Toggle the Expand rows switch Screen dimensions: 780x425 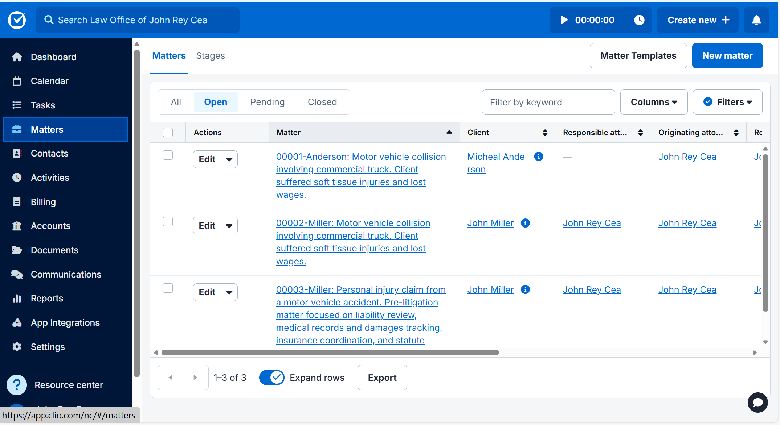(271, 378)
